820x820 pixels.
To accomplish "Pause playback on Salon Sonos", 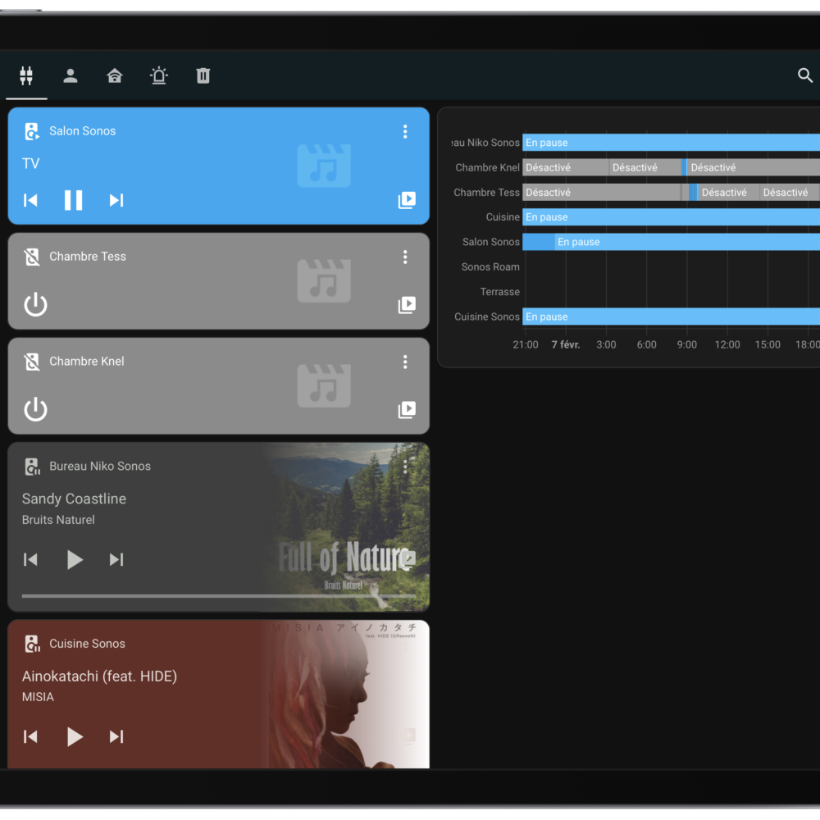I will coord(73,200).
